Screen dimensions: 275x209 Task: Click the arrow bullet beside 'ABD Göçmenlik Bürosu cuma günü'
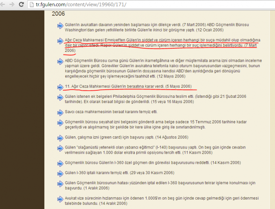(60, 61)
